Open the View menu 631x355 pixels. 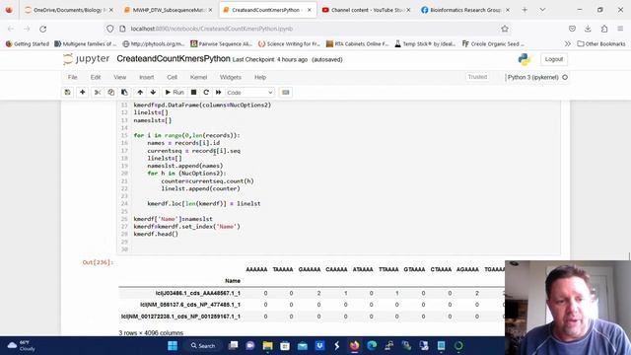tap(120, 77)
